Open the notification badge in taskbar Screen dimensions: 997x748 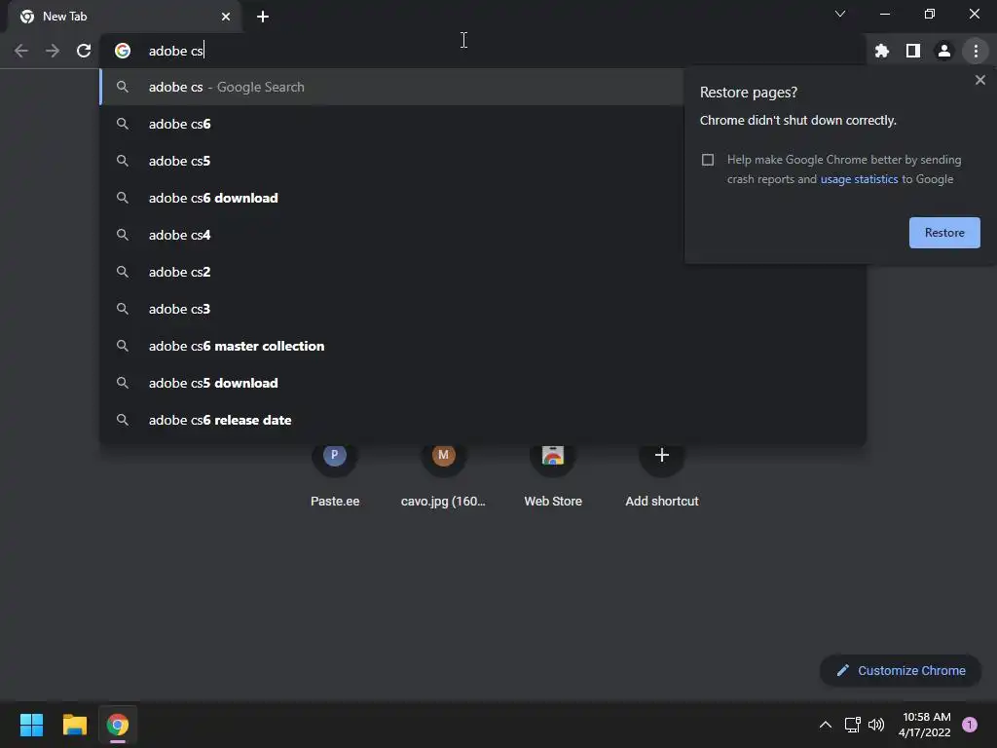click(x=970, y=725)
